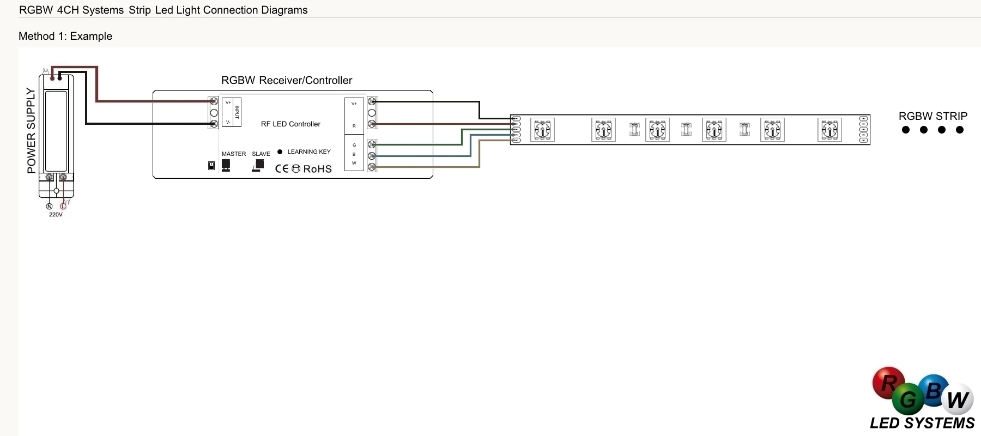Screen dimensions: 981x436
Task: Click the small DIP switch icon left of MASTER
Action: point(211,166)
